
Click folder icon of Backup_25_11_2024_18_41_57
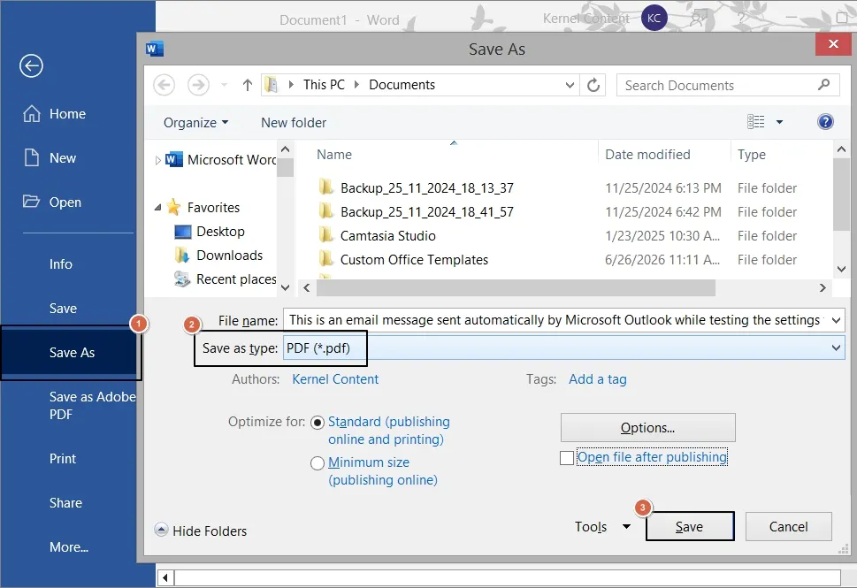(x=325, y=211)
